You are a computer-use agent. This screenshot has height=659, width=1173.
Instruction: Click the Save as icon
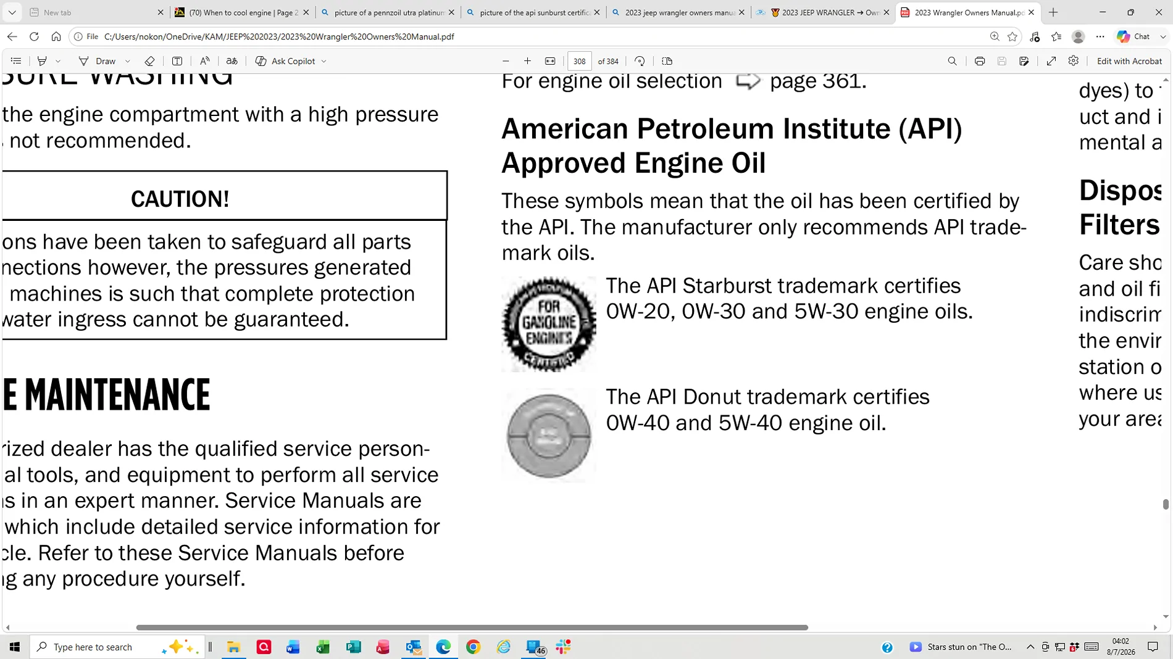pyautogui.click(x=1024, y=61)
